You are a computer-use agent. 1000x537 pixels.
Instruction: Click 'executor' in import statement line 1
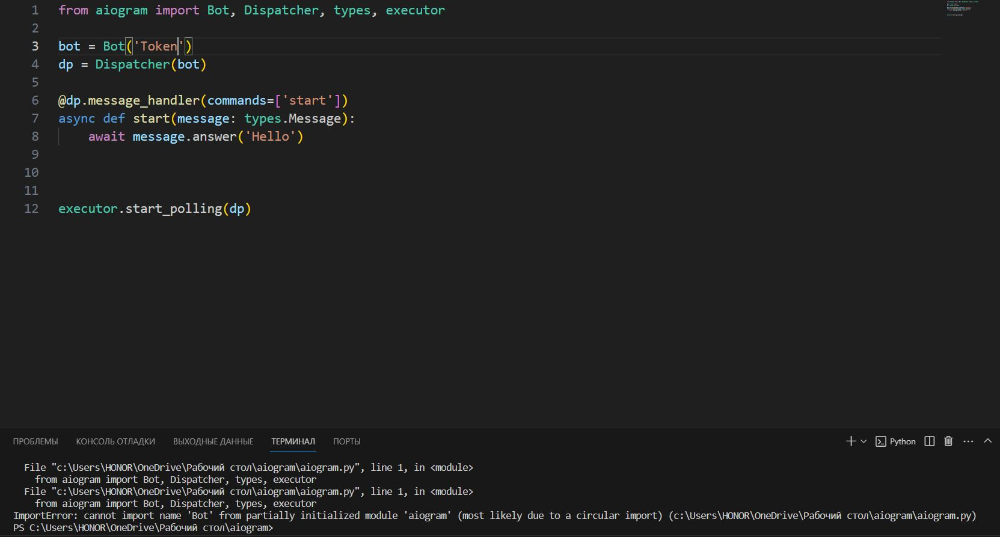[416, 10]
